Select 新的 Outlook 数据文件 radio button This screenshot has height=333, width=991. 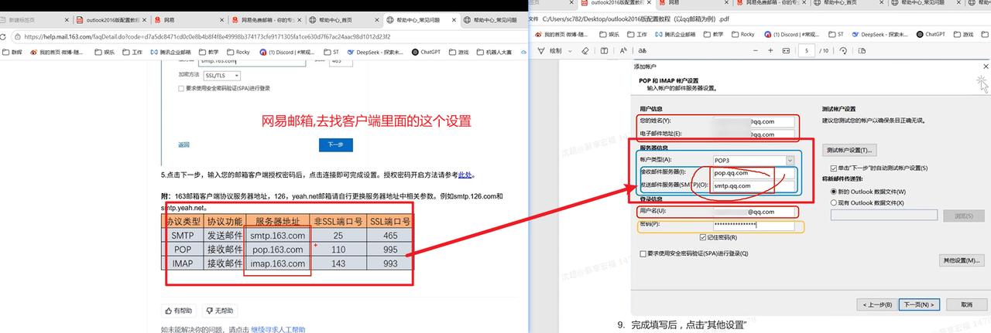pyautogui.click(x=832, y=191)
